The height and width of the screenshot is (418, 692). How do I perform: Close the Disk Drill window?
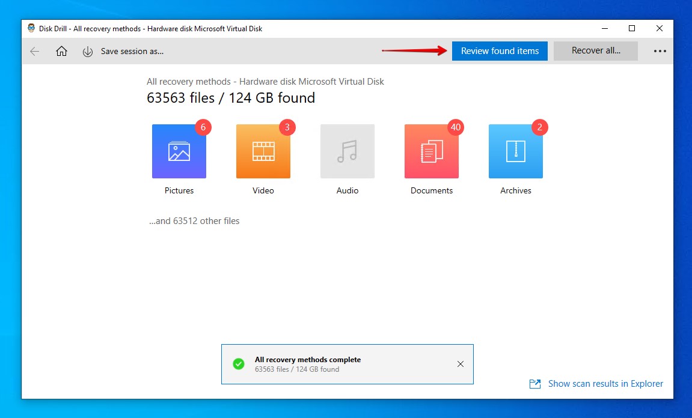pyautogui.click(x=660, y=29)
